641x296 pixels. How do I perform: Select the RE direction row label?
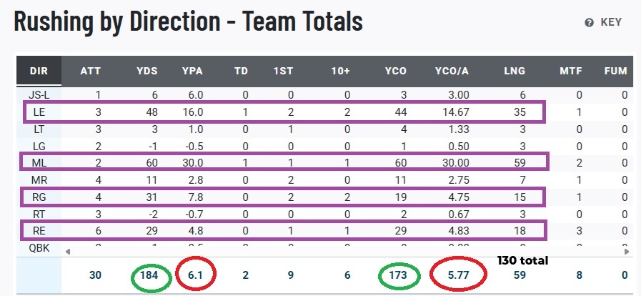pyautogui.click(x=39, y=230)
